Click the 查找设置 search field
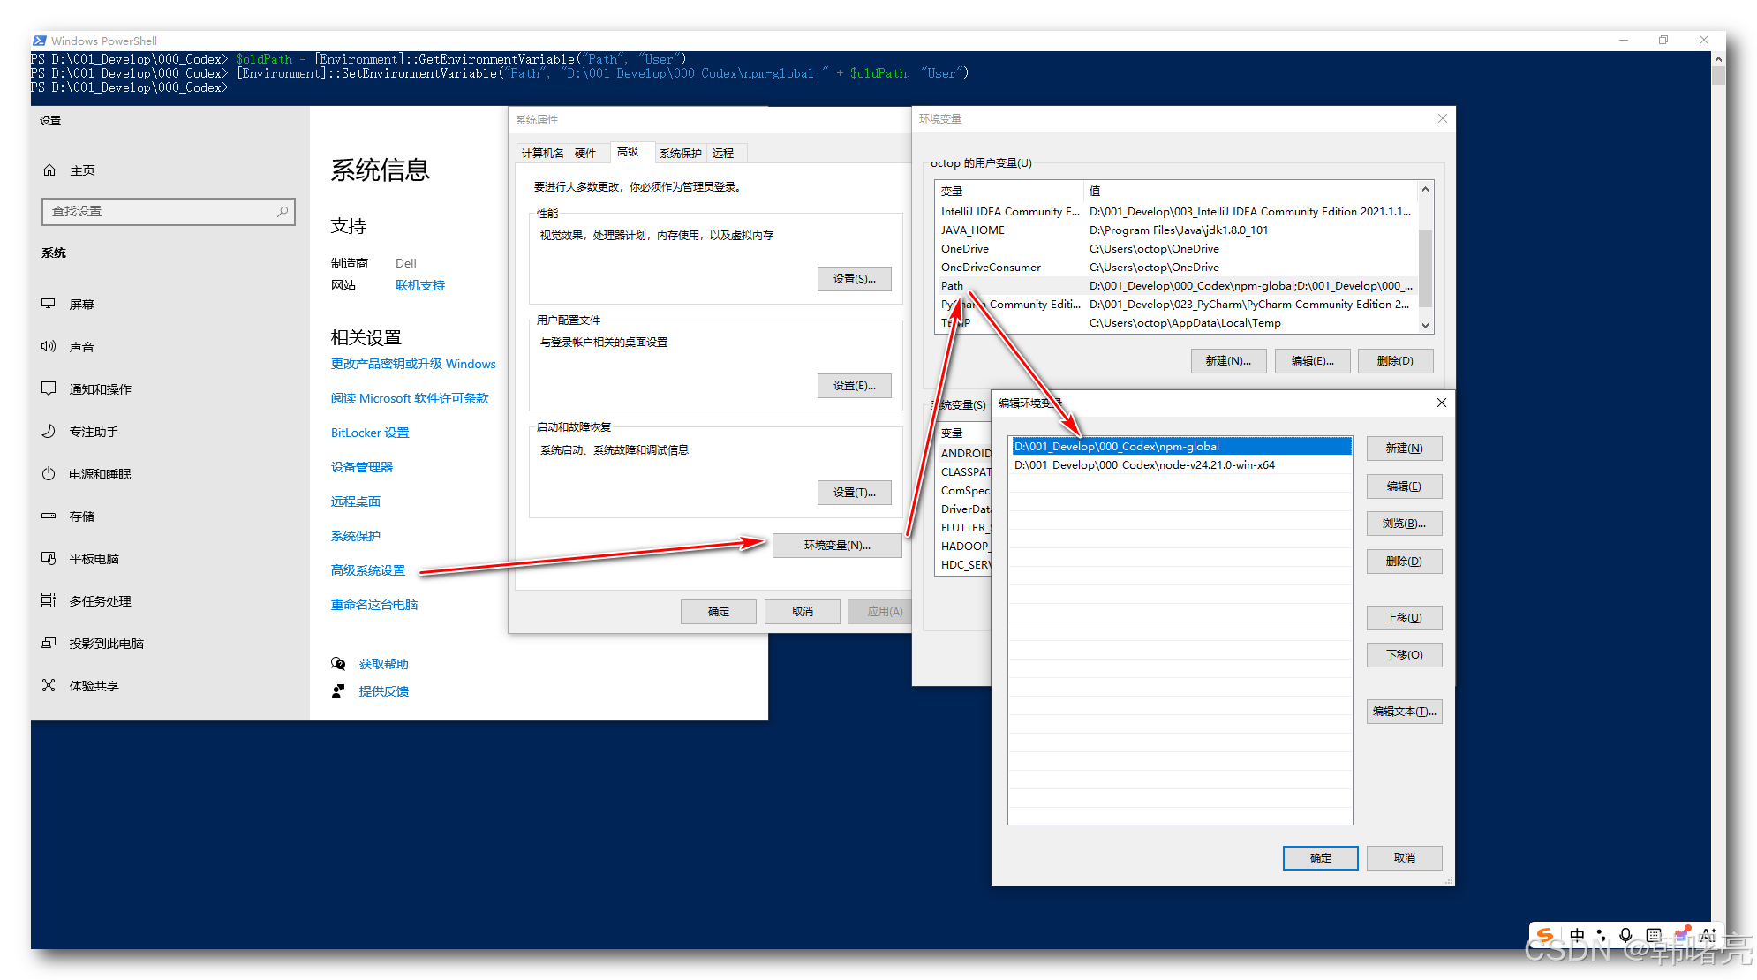 (168, 211)
